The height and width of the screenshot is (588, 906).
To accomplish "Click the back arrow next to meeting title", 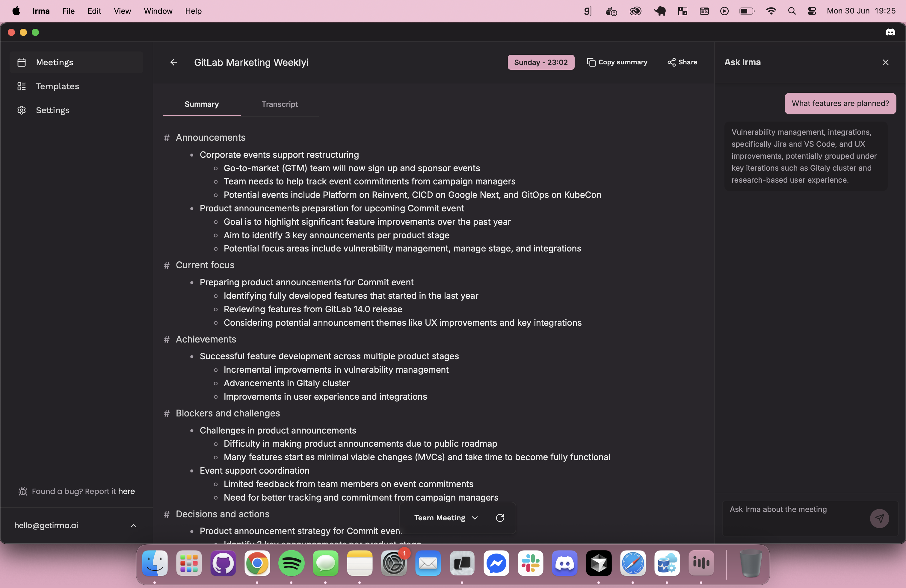I will (x=173, y=62).
